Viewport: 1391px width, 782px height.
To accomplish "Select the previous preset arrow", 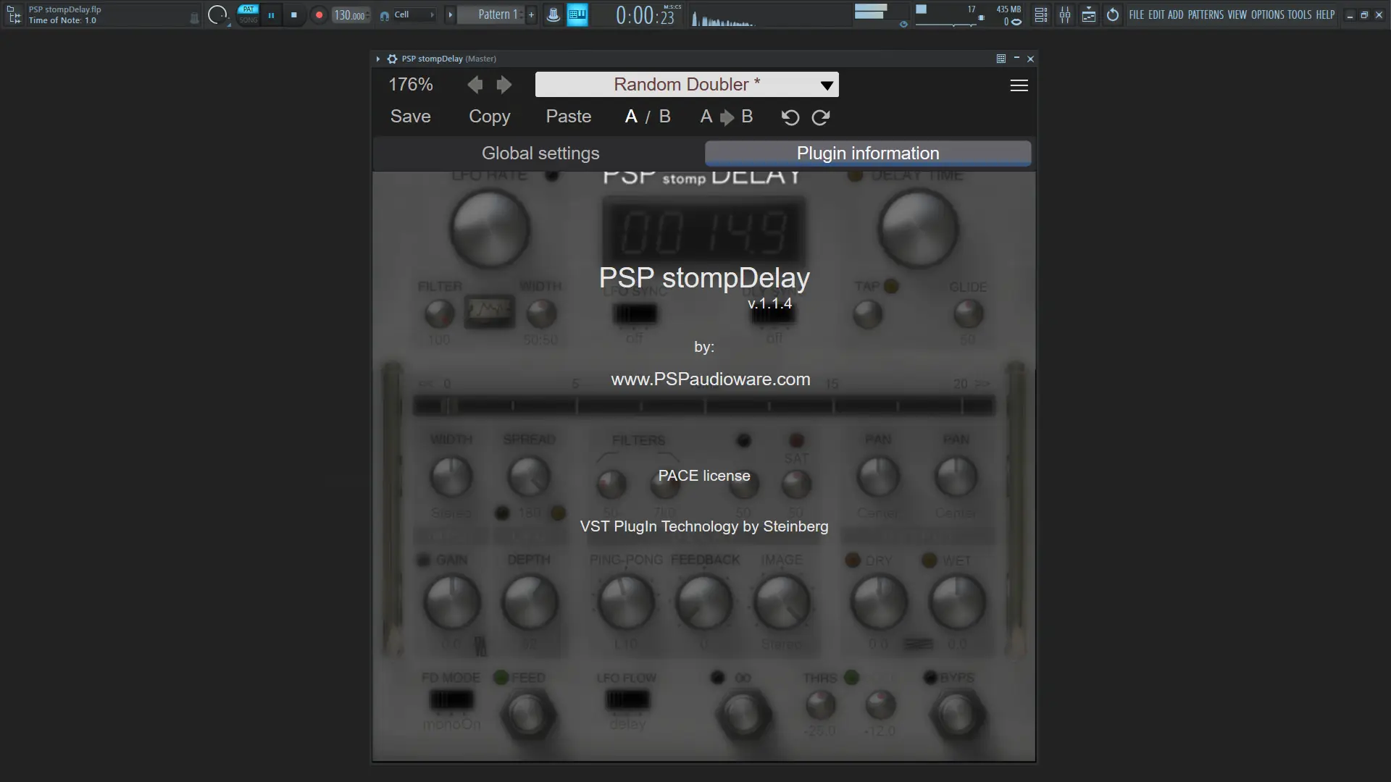I will [x=475, y=85].
